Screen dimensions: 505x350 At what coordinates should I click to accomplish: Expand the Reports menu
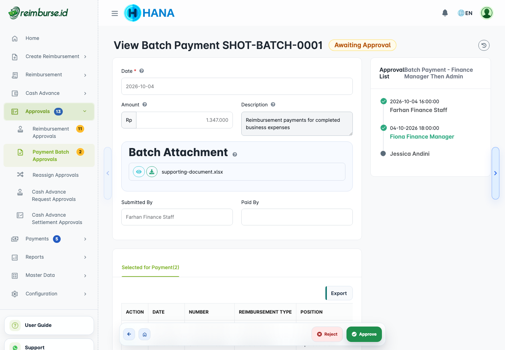coord(49,257)
